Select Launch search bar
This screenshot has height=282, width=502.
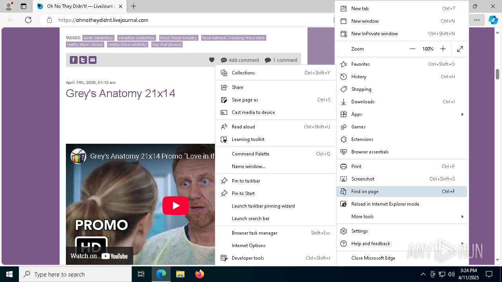[276, 219]
